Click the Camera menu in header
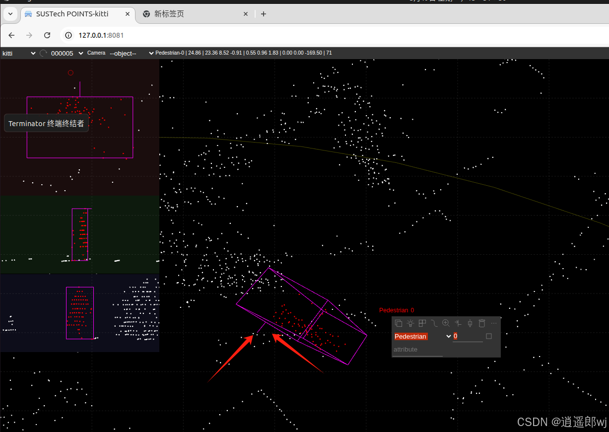Viewport: 609px width, 432px height. pyautogui.click(x=96, y=53)
